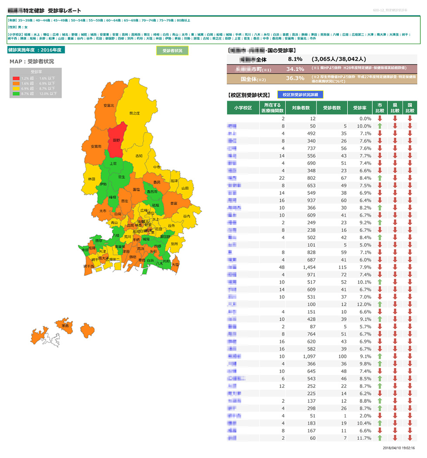The width and height of the screenshot is (427, 458).
Task: Select the green 市比較 arrow in the 543-target row
Action: 380,379
